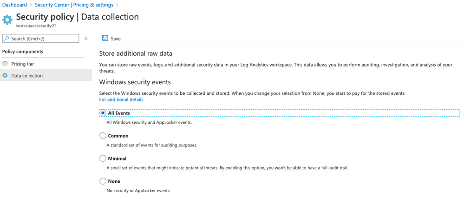Navigate to Security Center Pricing & settings breadcrumb
The height and width of the screenshot is (199, 464).
click(74, 5)
